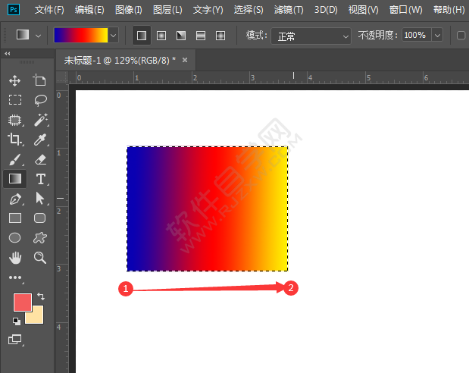Screen dimensions: 469x373
Task: Select the Eyedropper tool
Action: click(40, 139)
